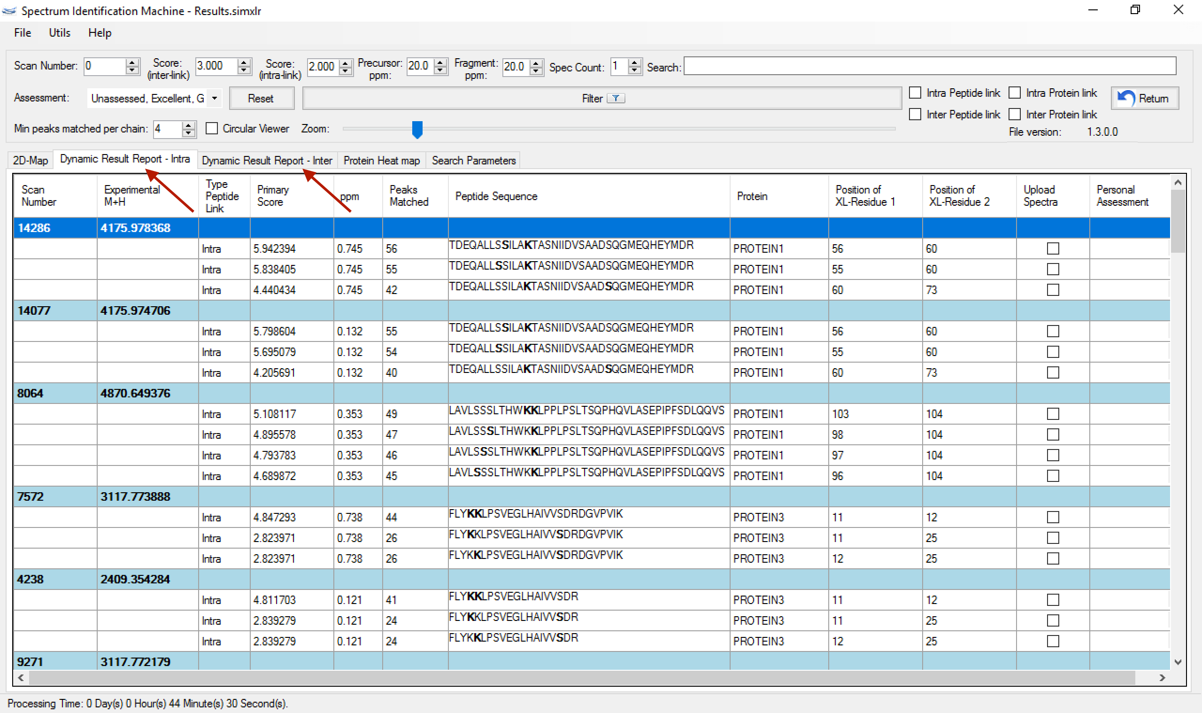Check Upload Spectra box for score 5.942394
The height and width of the screenshot is (713, 1202).
[1053, 248]
